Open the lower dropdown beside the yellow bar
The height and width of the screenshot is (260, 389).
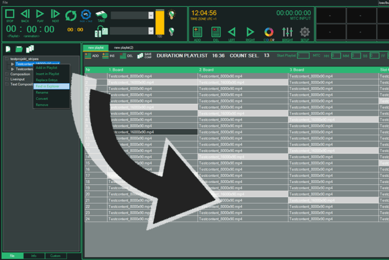[151, 31]
